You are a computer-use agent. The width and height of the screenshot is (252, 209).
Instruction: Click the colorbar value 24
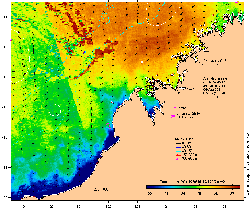point(183,194)
